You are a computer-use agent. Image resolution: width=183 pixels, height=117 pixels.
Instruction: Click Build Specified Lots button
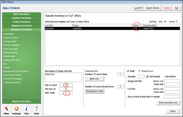(x=168, y=103)
